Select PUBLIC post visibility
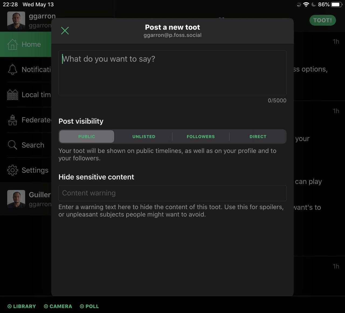 (87, 137)
